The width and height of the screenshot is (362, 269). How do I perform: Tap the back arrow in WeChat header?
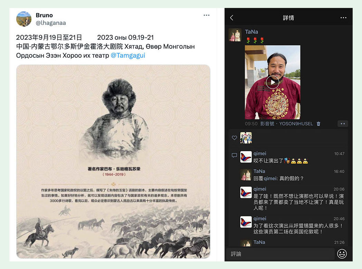click(x=232, y=18)
